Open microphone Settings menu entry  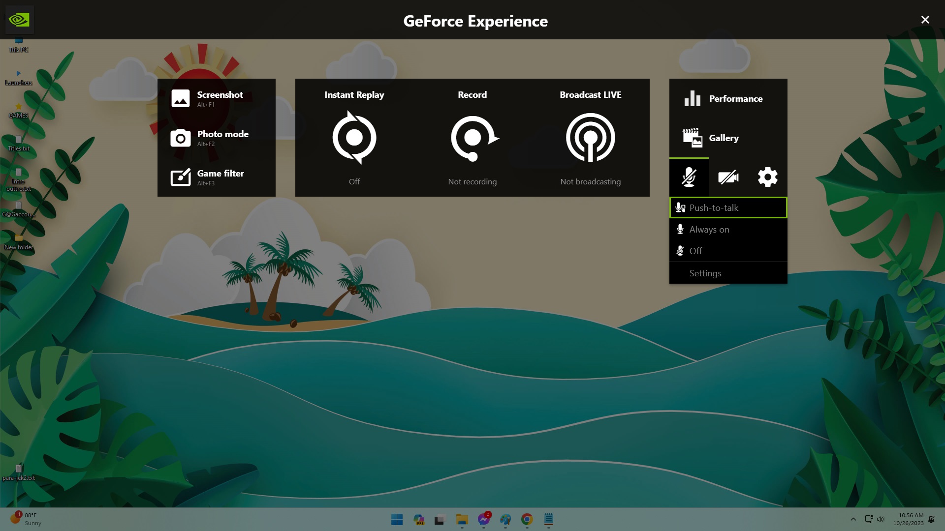[x=728, y=273]
